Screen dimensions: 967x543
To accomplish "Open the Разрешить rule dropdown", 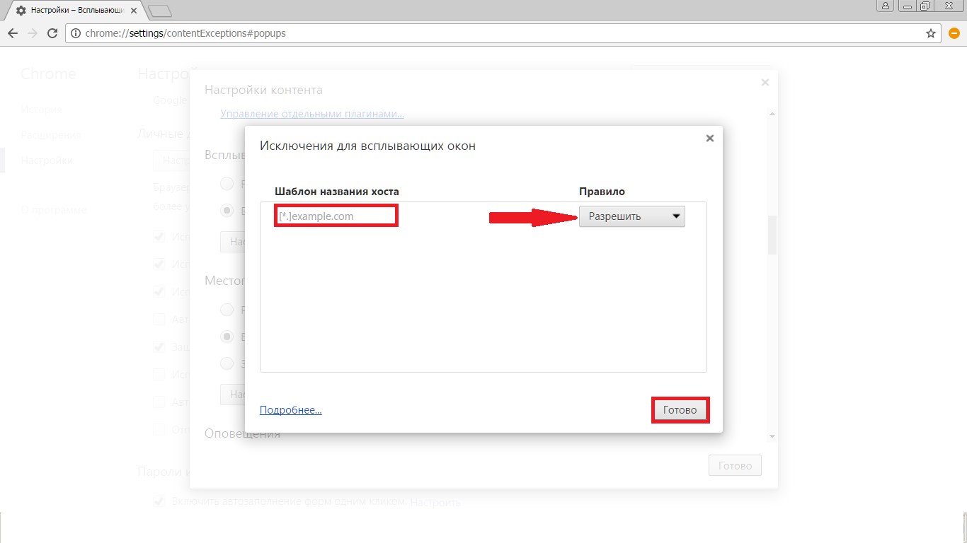I will tap(631, 216).
